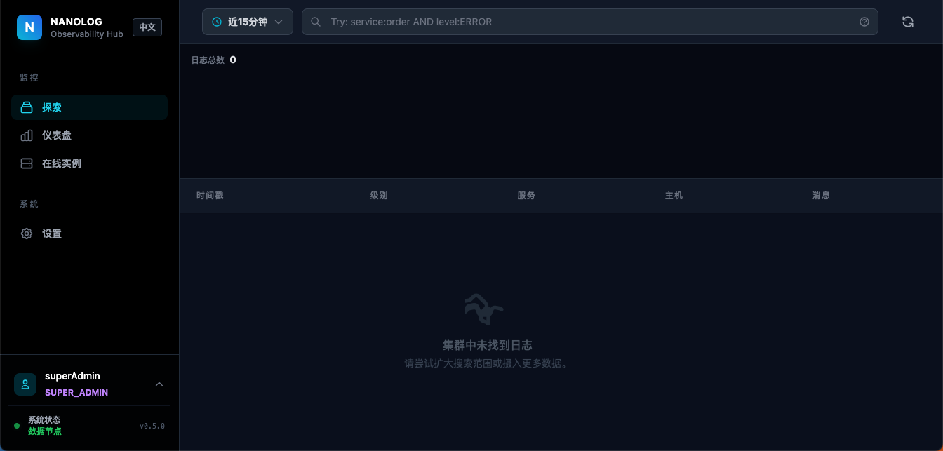Click the refresh icon at top right
The width and height of the screenshot is (943, 451).
click(x=908, y=22)
